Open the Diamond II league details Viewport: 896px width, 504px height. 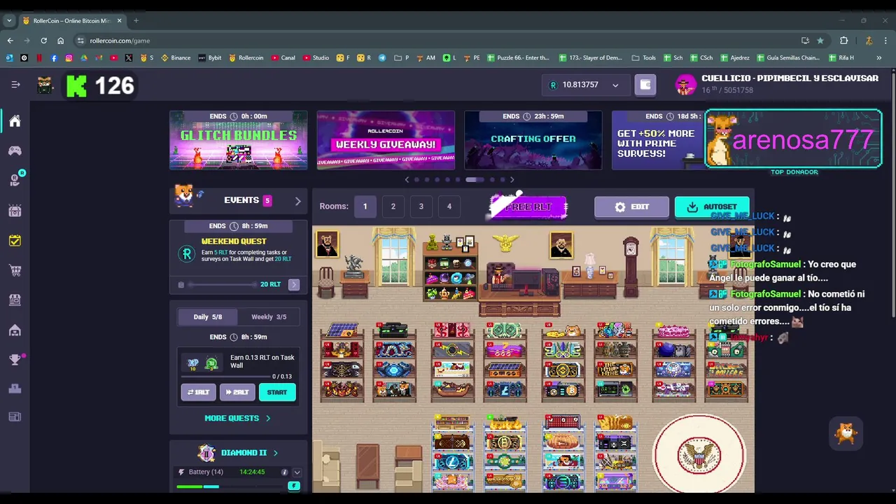pos(238,453)
